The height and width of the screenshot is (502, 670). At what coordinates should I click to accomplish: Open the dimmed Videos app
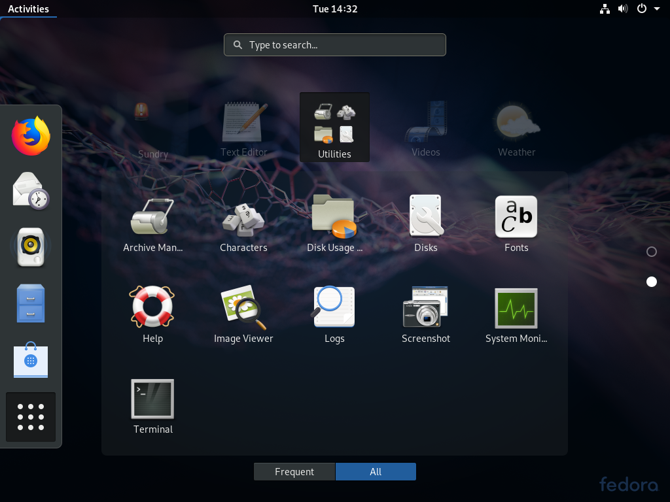(425, 130)
